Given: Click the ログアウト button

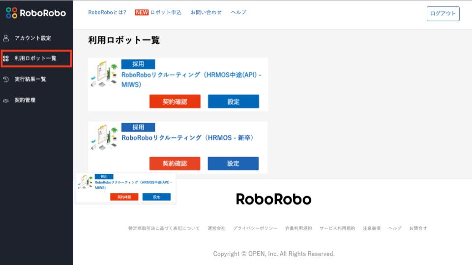Looking at the screenshot, I should (443, 14).
